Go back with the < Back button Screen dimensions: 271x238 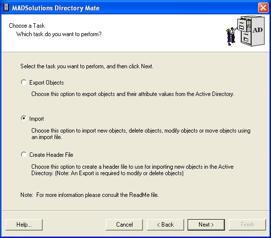click(165, 225)
